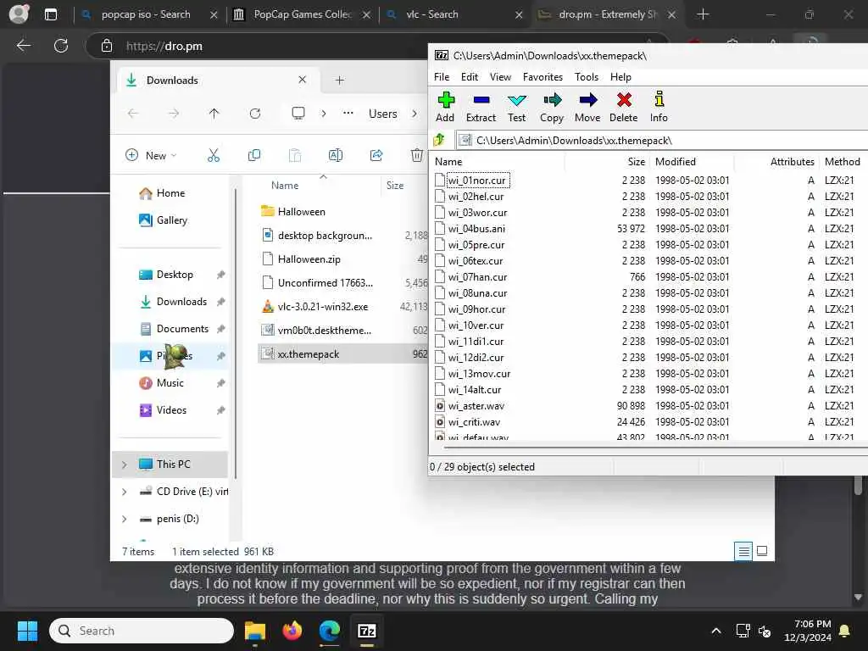Open a new Explorer tab with plus
The height and width of the screenshot is (651, 868).
point(339,81)
